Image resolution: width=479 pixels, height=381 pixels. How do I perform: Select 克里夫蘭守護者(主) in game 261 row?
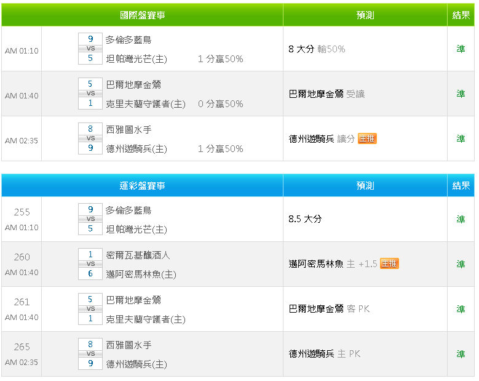coord(145,319)
